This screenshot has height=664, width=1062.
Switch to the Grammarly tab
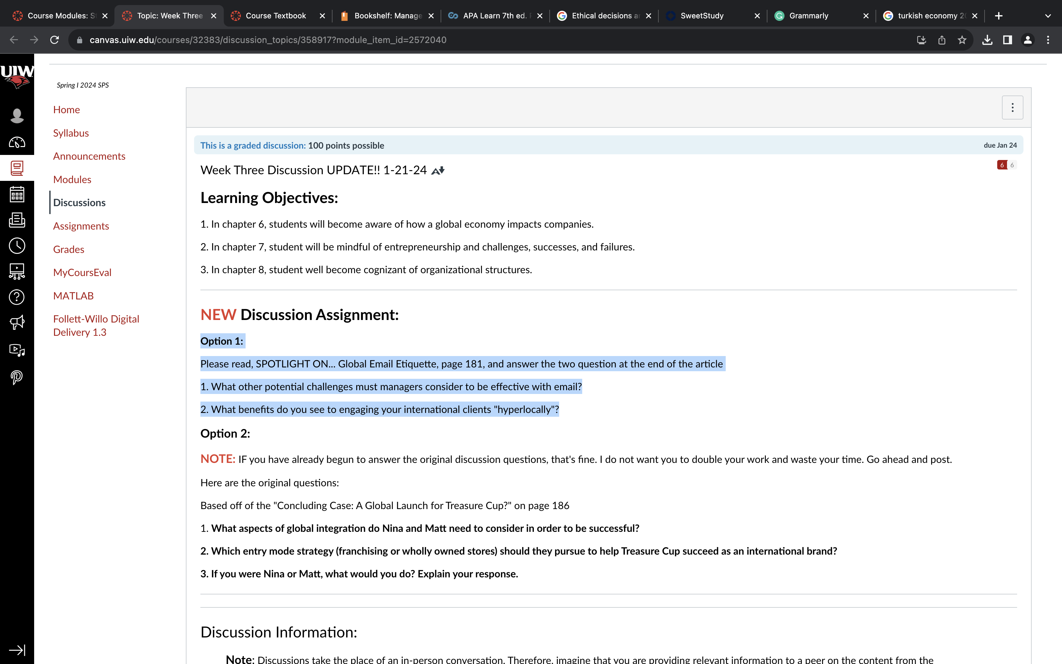coord(822,16)
